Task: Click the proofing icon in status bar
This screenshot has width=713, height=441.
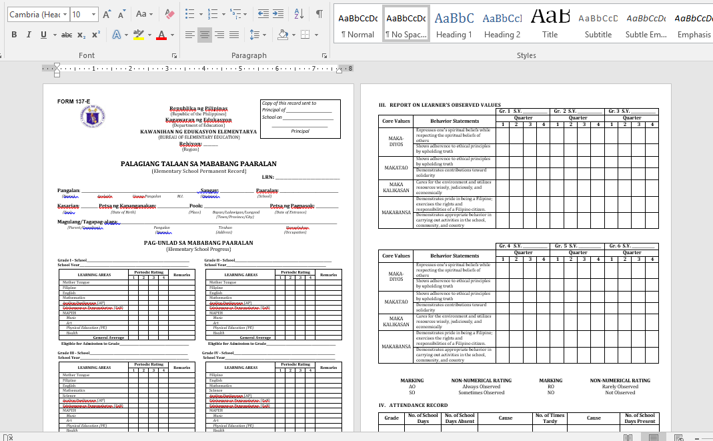Action: (8, 437)
